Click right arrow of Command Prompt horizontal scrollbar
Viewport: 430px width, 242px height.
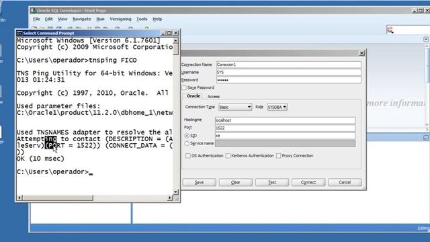(x=170, y=198)
